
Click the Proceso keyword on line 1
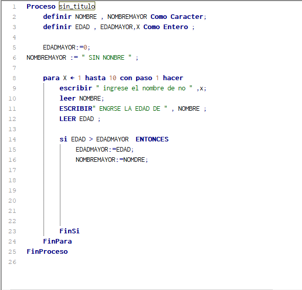point(41,6)
